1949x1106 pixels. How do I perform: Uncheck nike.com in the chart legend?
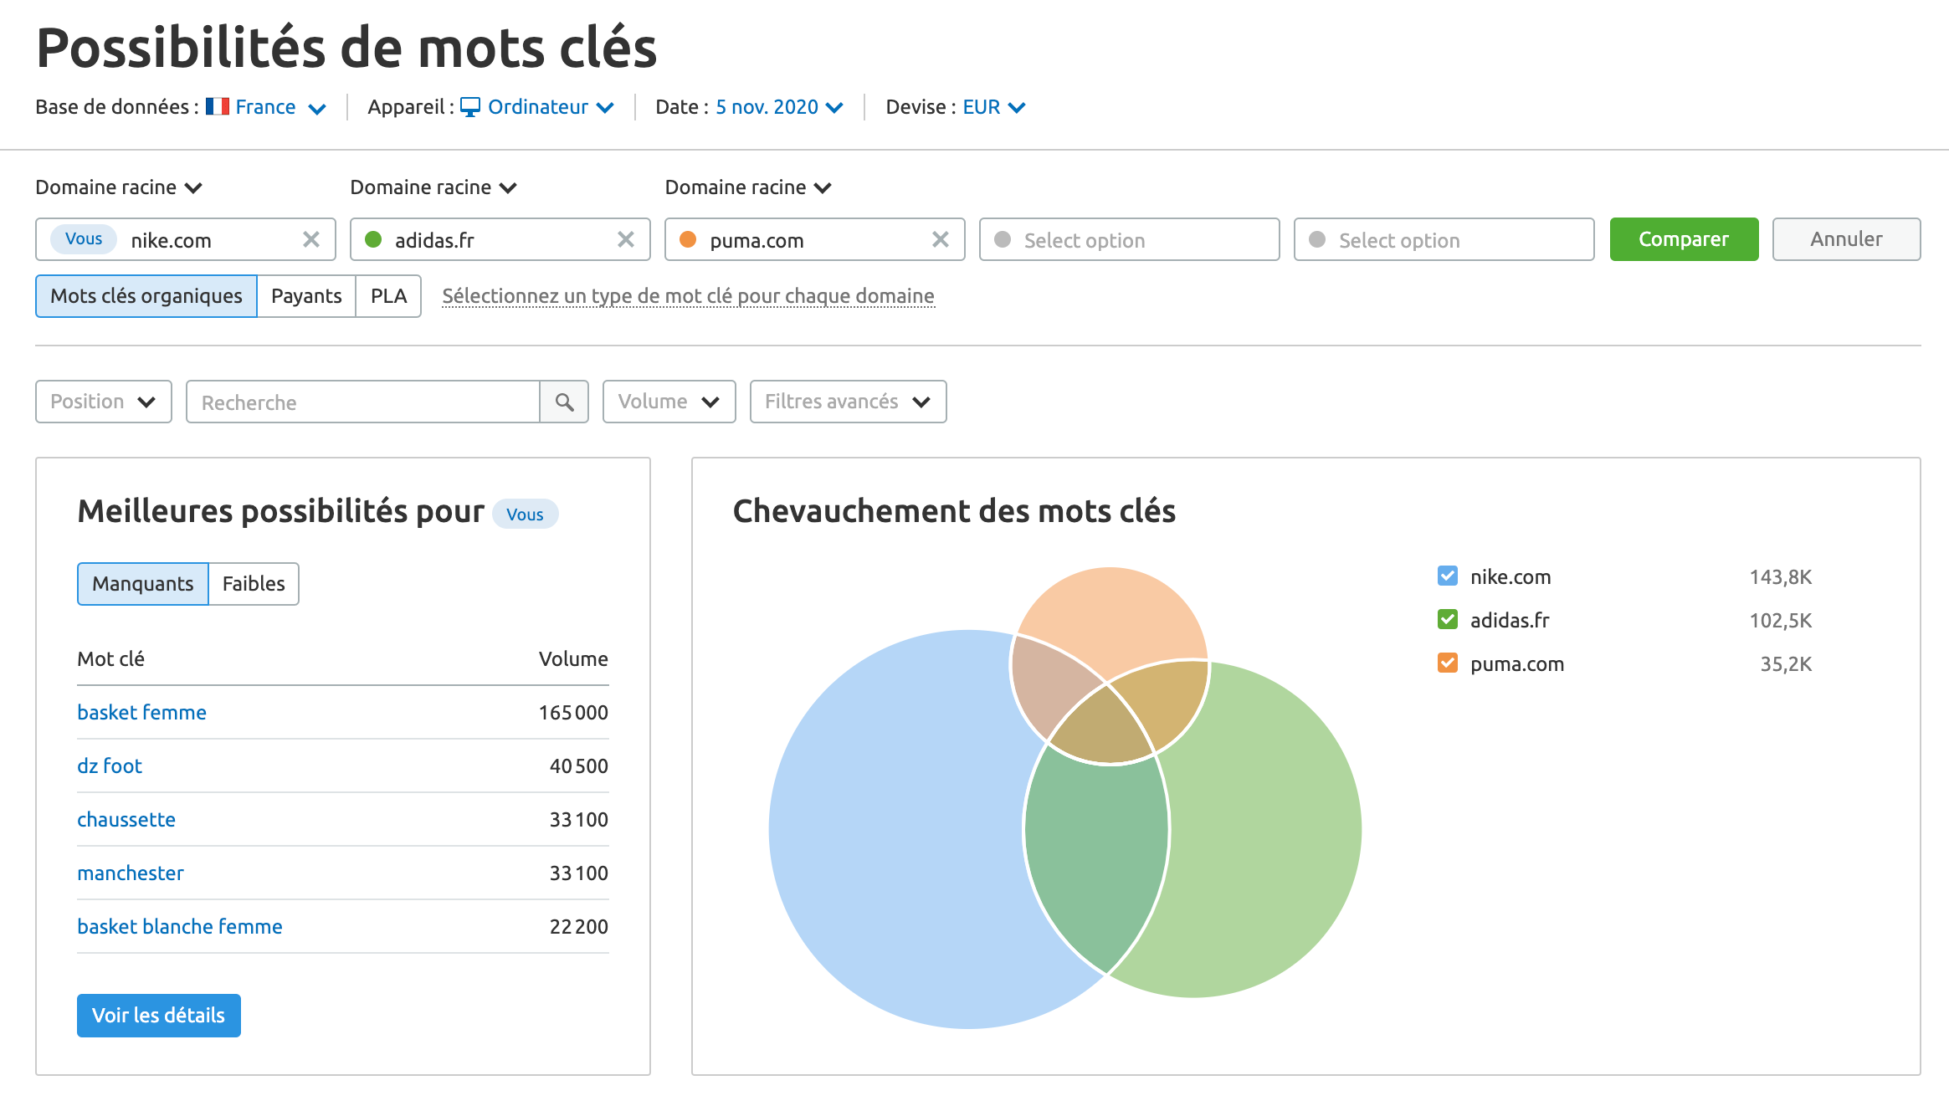[1448, 576]
